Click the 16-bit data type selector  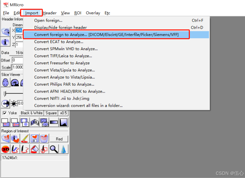click(x=16, y=53)
